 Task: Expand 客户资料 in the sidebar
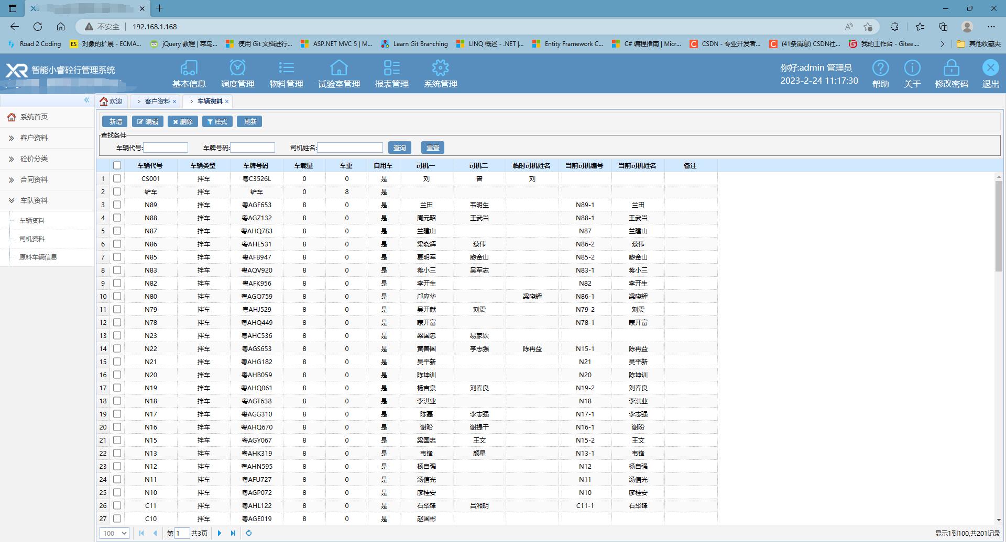[x=47, y=138]
